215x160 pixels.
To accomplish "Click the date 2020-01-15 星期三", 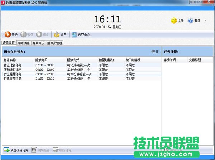I will (107, 27).
